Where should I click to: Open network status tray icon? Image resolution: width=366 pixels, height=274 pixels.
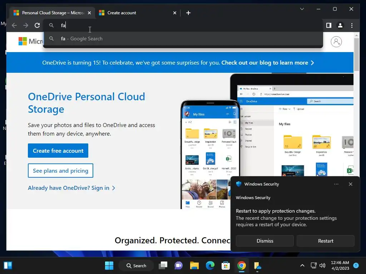pyautogui.click(x=314, y=265)
